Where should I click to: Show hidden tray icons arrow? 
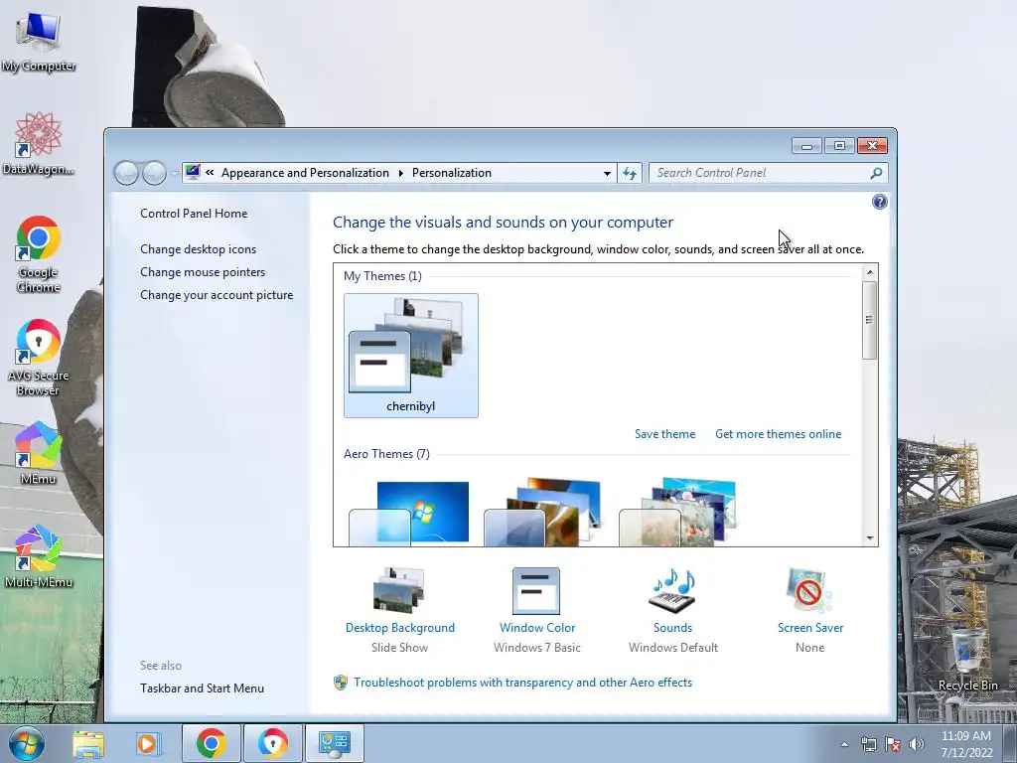click(x=844, y=744)
